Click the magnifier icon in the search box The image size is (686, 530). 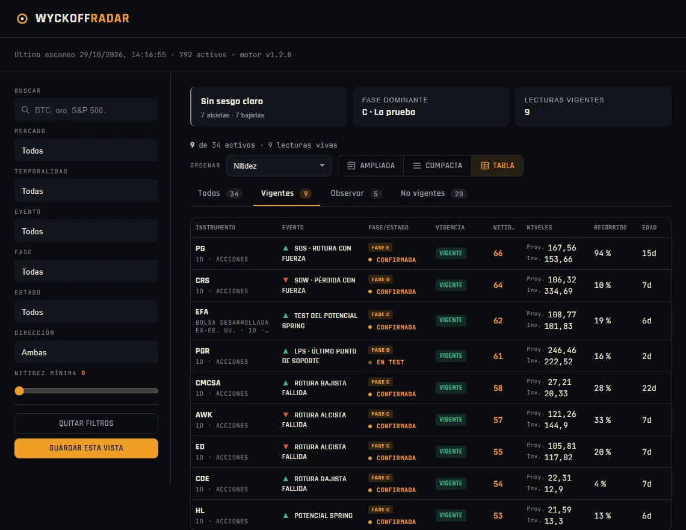(x=25, y=110)
